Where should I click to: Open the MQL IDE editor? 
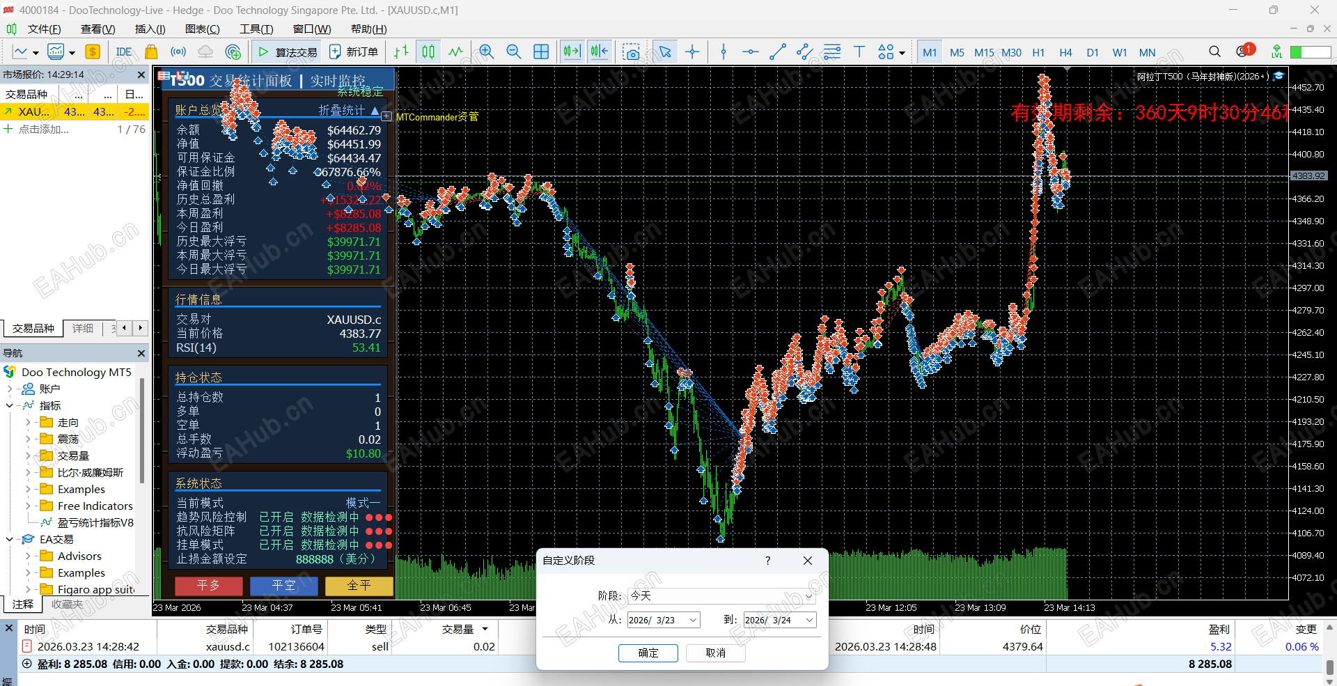[x=124, y=52]
